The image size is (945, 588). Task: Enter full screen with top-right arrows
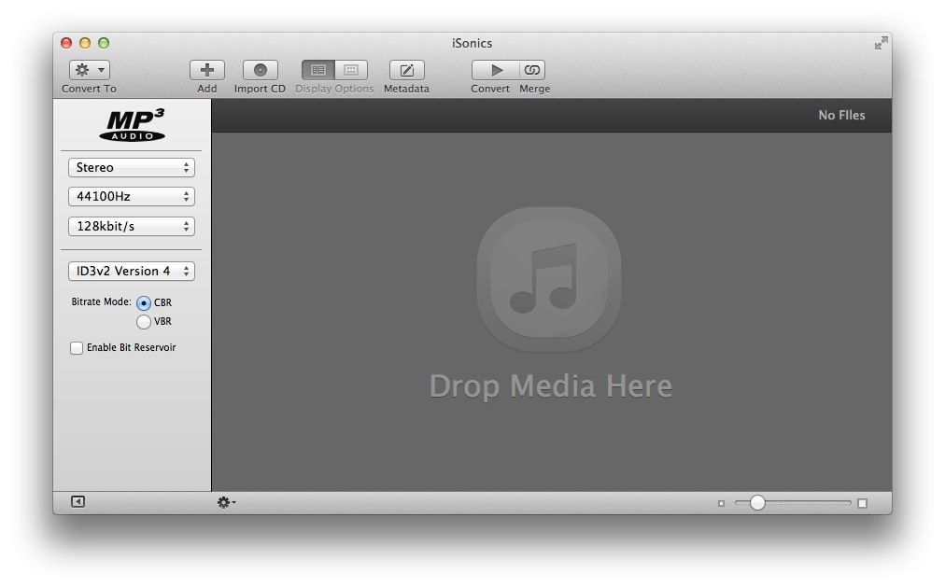coord(881,43)
